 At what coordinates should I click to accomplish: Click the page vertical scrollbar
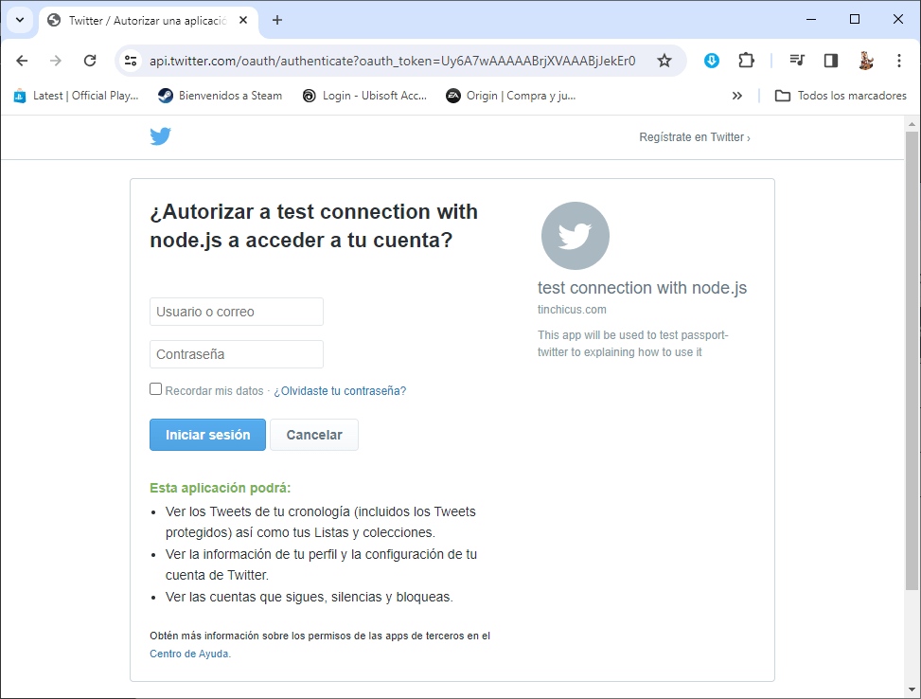tap(912, 360)
